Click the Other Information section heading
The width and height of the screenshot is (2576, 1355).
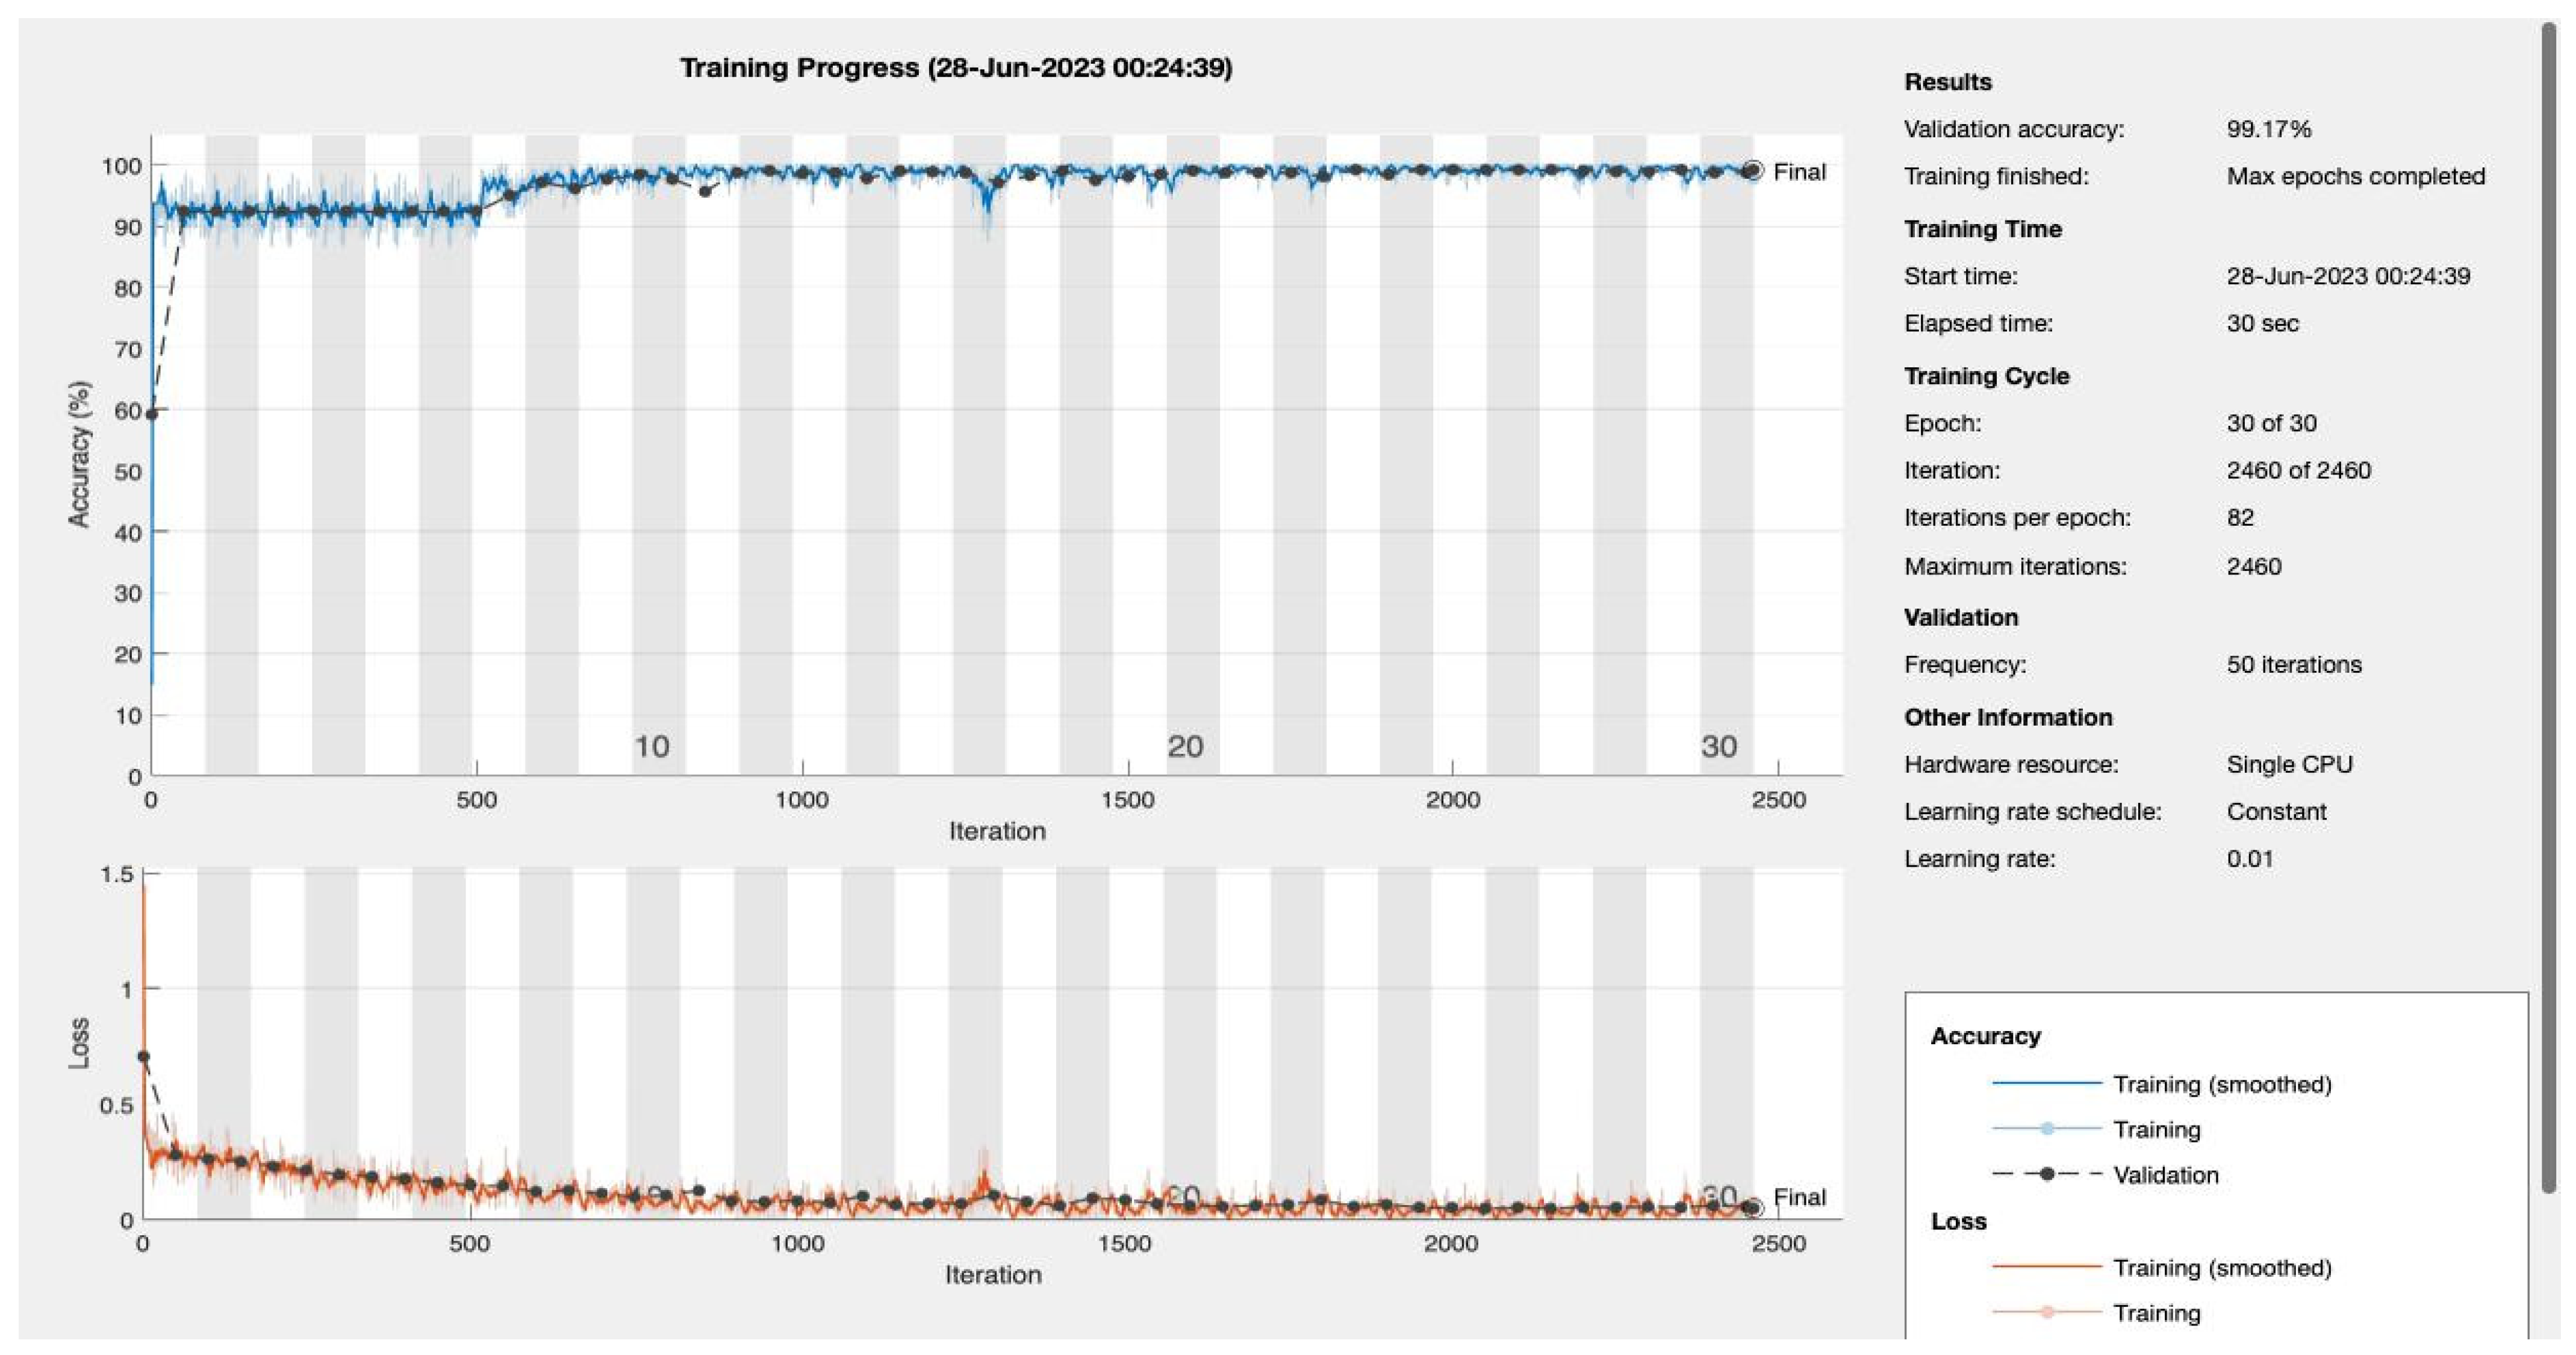pyautogui.click(x=2007, y=717)
